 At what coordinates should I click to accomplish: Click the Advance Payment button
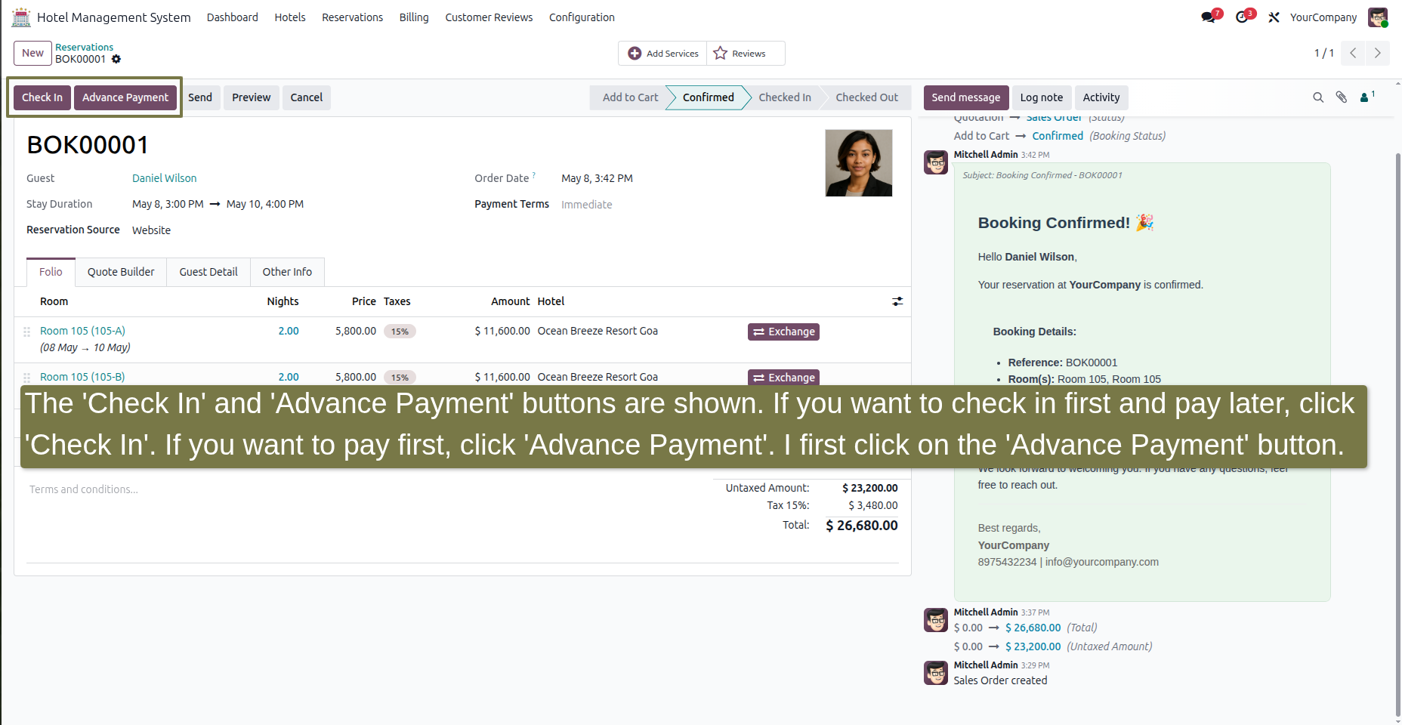click(x=125, y=97)
